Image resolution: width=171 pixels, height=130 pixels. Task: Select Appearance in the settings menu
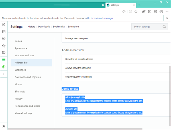click(21, 48)
